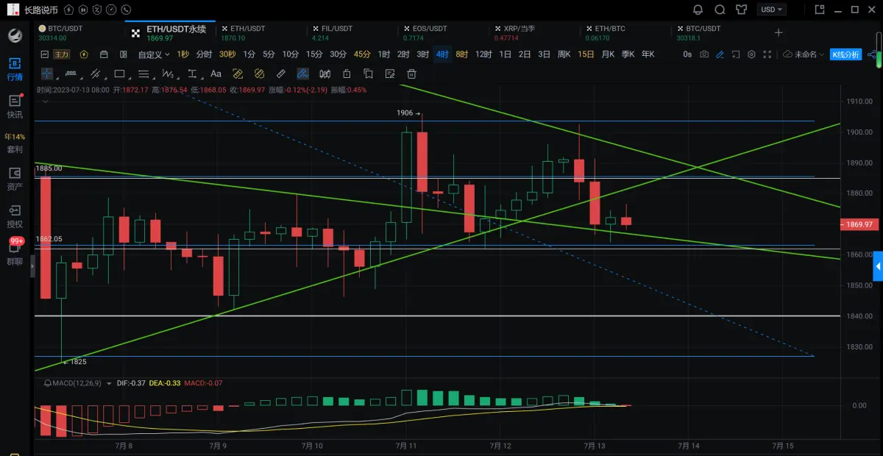Expand the 自定义 custom period dropdown
Image resolution: width=883 pixels, height=456 pixels.
pos(154,54)
